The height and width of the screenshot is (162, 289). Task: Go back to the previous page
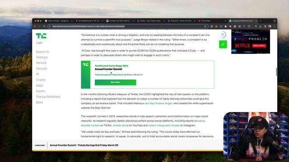tap(35, 27)
